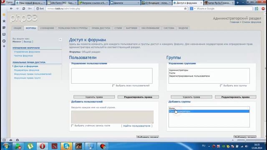Click the cloud Opera Link icon in status bar
The height and width of the screenshot is (150, 267).
click(x=11, y=140)
